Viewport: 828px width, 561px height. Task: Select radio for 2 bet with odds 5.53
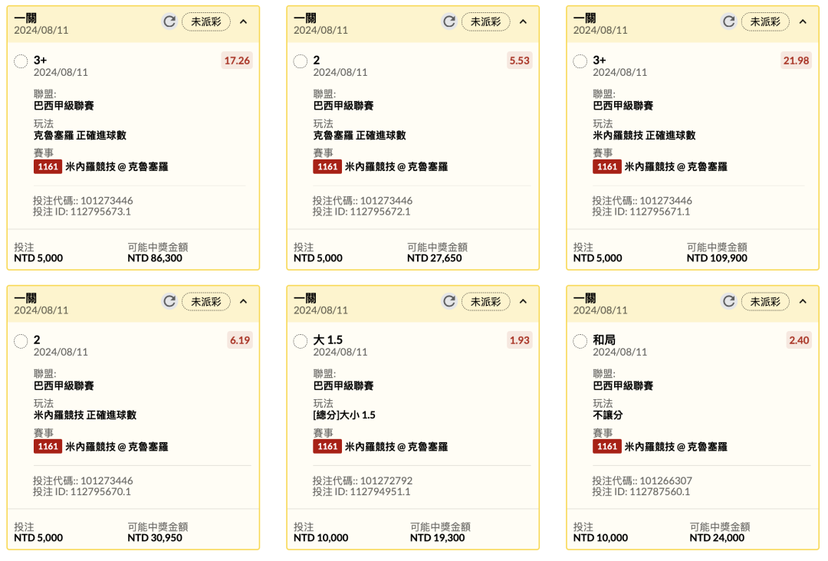(301, 61)
